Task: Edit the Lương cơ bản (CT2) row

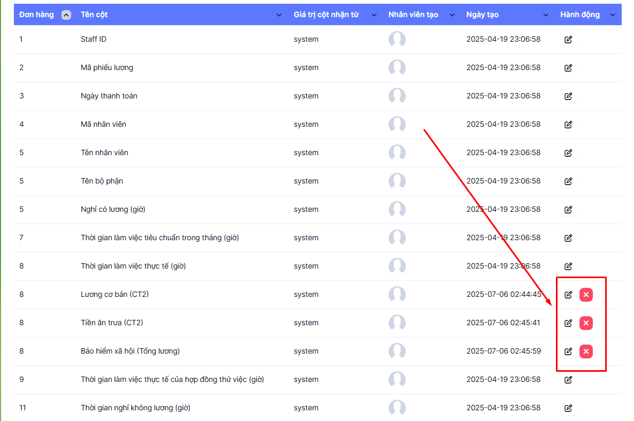Action: pyautogui.click(x=568, y=295)
